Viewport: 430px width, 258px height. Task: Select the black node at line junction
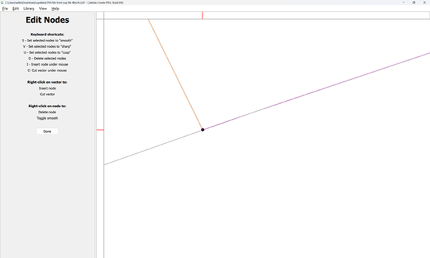click(x=203, y=130)
